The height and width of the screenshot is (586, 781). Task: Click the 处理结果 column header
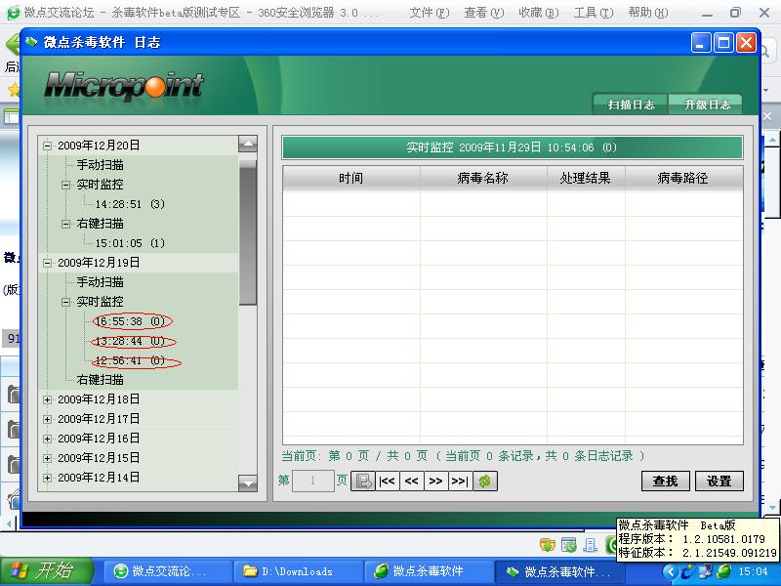coord(586,178)
